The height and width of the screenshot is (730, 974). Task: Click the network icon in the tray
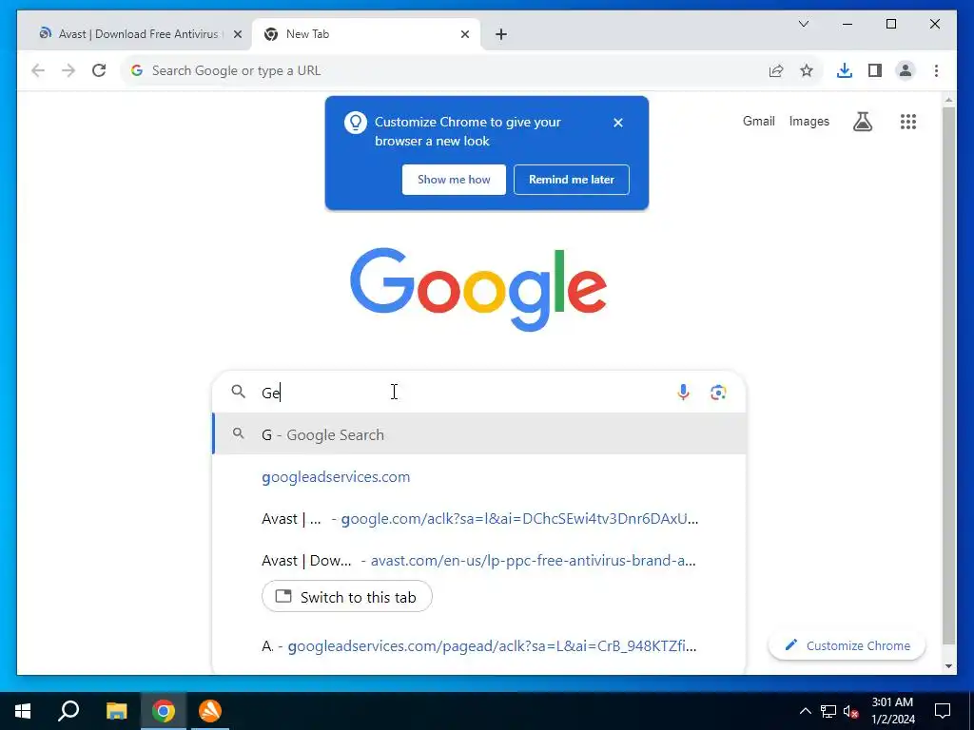click(x=828, y=711)
